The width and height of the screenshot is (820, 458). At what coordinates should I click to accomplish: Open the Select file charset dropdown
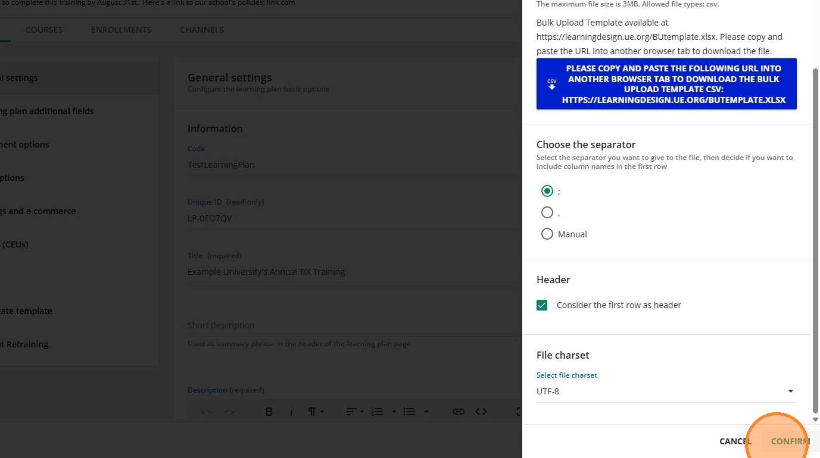click(x=666, y=391)
